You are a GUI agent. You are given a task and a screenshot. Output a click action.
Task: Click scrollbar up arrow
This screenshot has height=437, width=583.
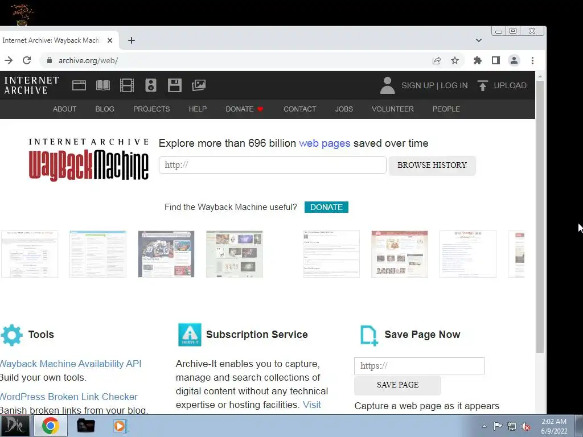coord(540,76)
